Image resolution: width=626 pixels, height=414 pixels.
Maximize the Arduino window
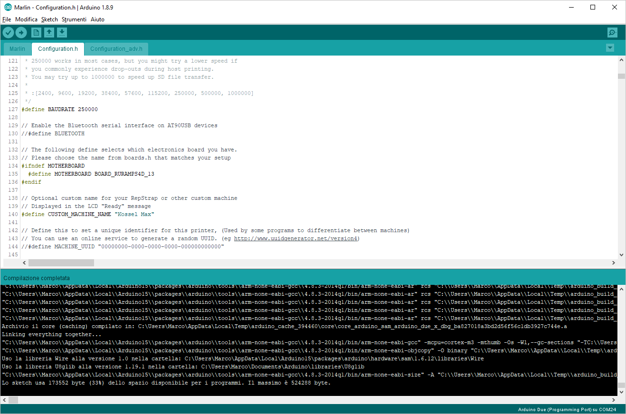pos(593,7)
